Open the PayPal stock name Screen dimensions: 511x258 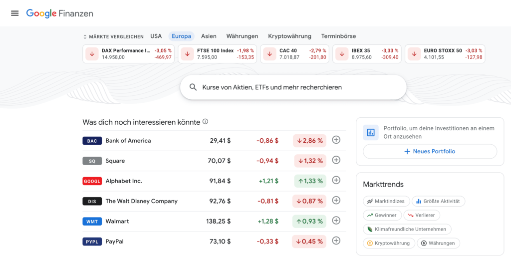[x=114, y=242]
